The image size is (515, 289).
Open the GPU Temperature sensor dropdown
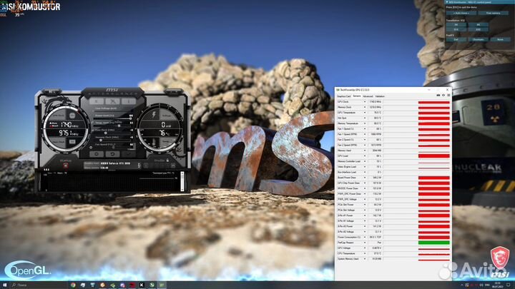tap(365, 113)
